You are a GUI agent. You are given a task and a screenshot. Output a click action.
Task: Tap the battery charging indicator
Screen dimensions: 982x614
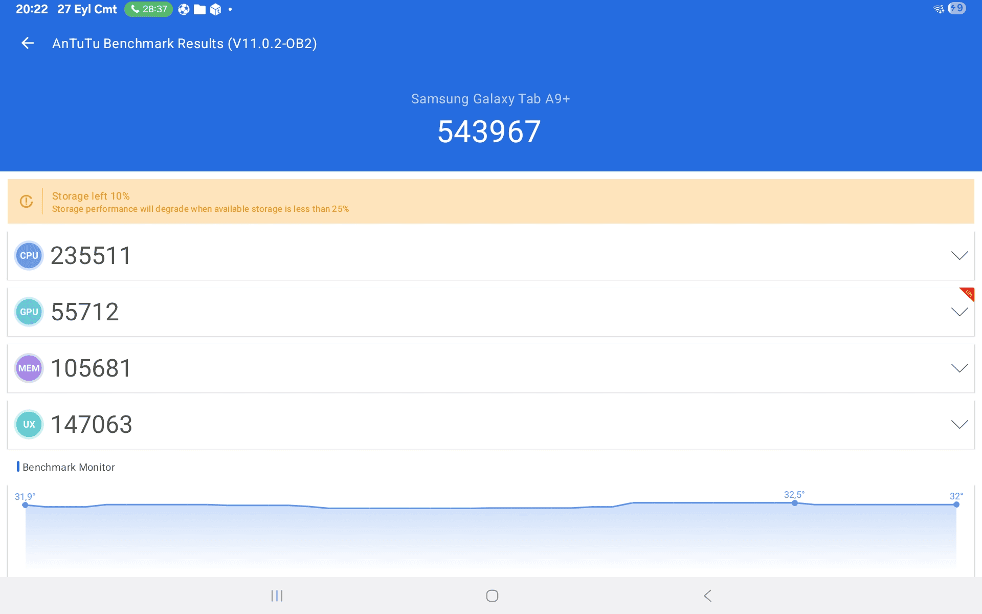957,8
